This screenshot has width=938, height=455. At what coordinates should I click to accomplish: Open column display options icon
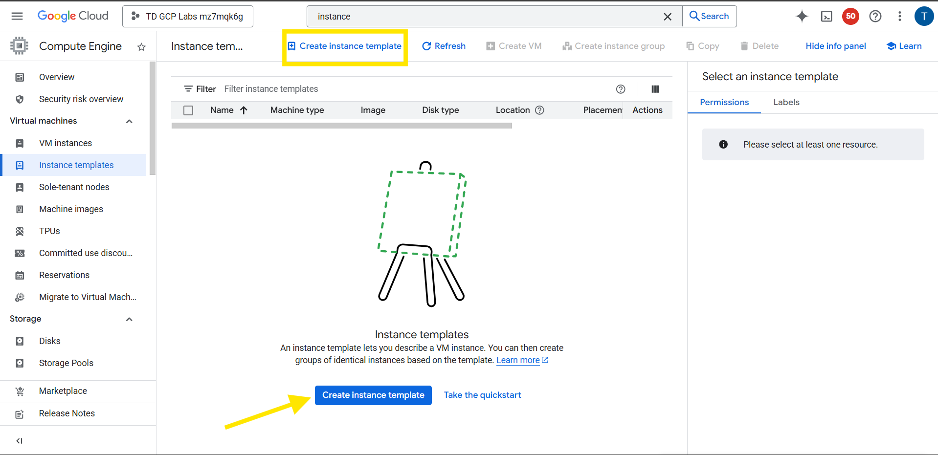point(655,89)
